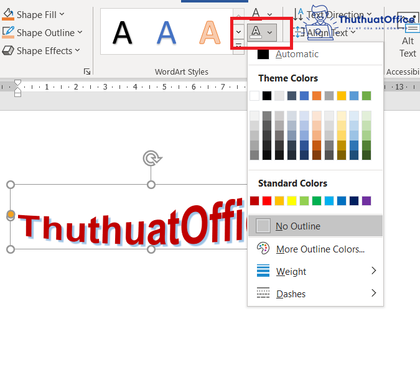Click the Automatic black square swatch
Screen dimensions: 420x370
click(x=263, y=54)
